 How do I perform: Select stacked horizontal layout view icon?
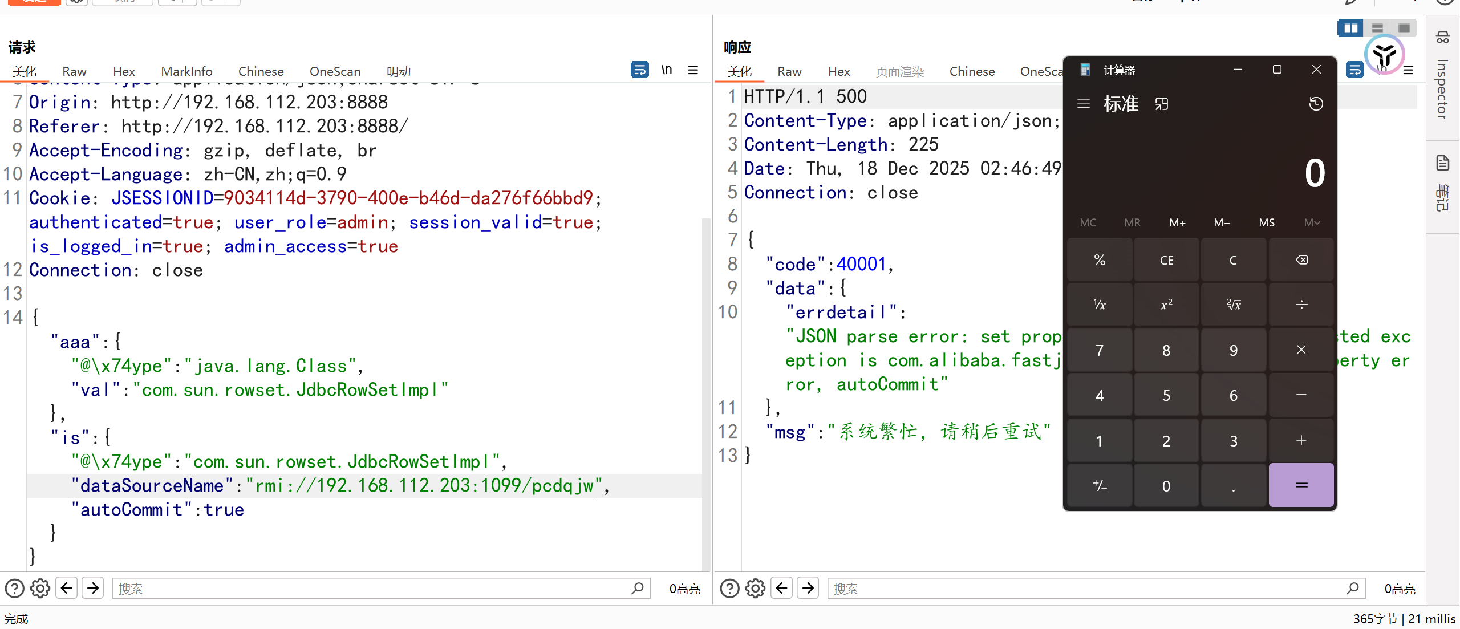tap(1377, 28)
